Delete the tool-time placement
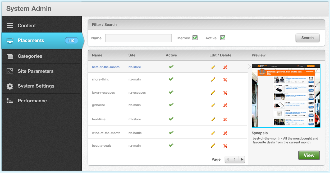 pyautogui.click(x=225, y=119)
